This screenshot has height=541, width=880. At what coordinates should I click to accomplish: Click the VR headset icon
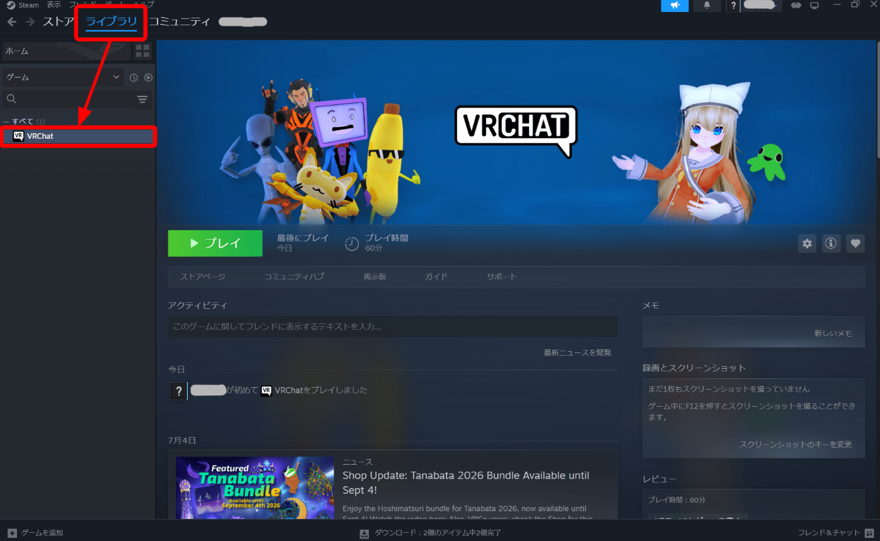797,6
